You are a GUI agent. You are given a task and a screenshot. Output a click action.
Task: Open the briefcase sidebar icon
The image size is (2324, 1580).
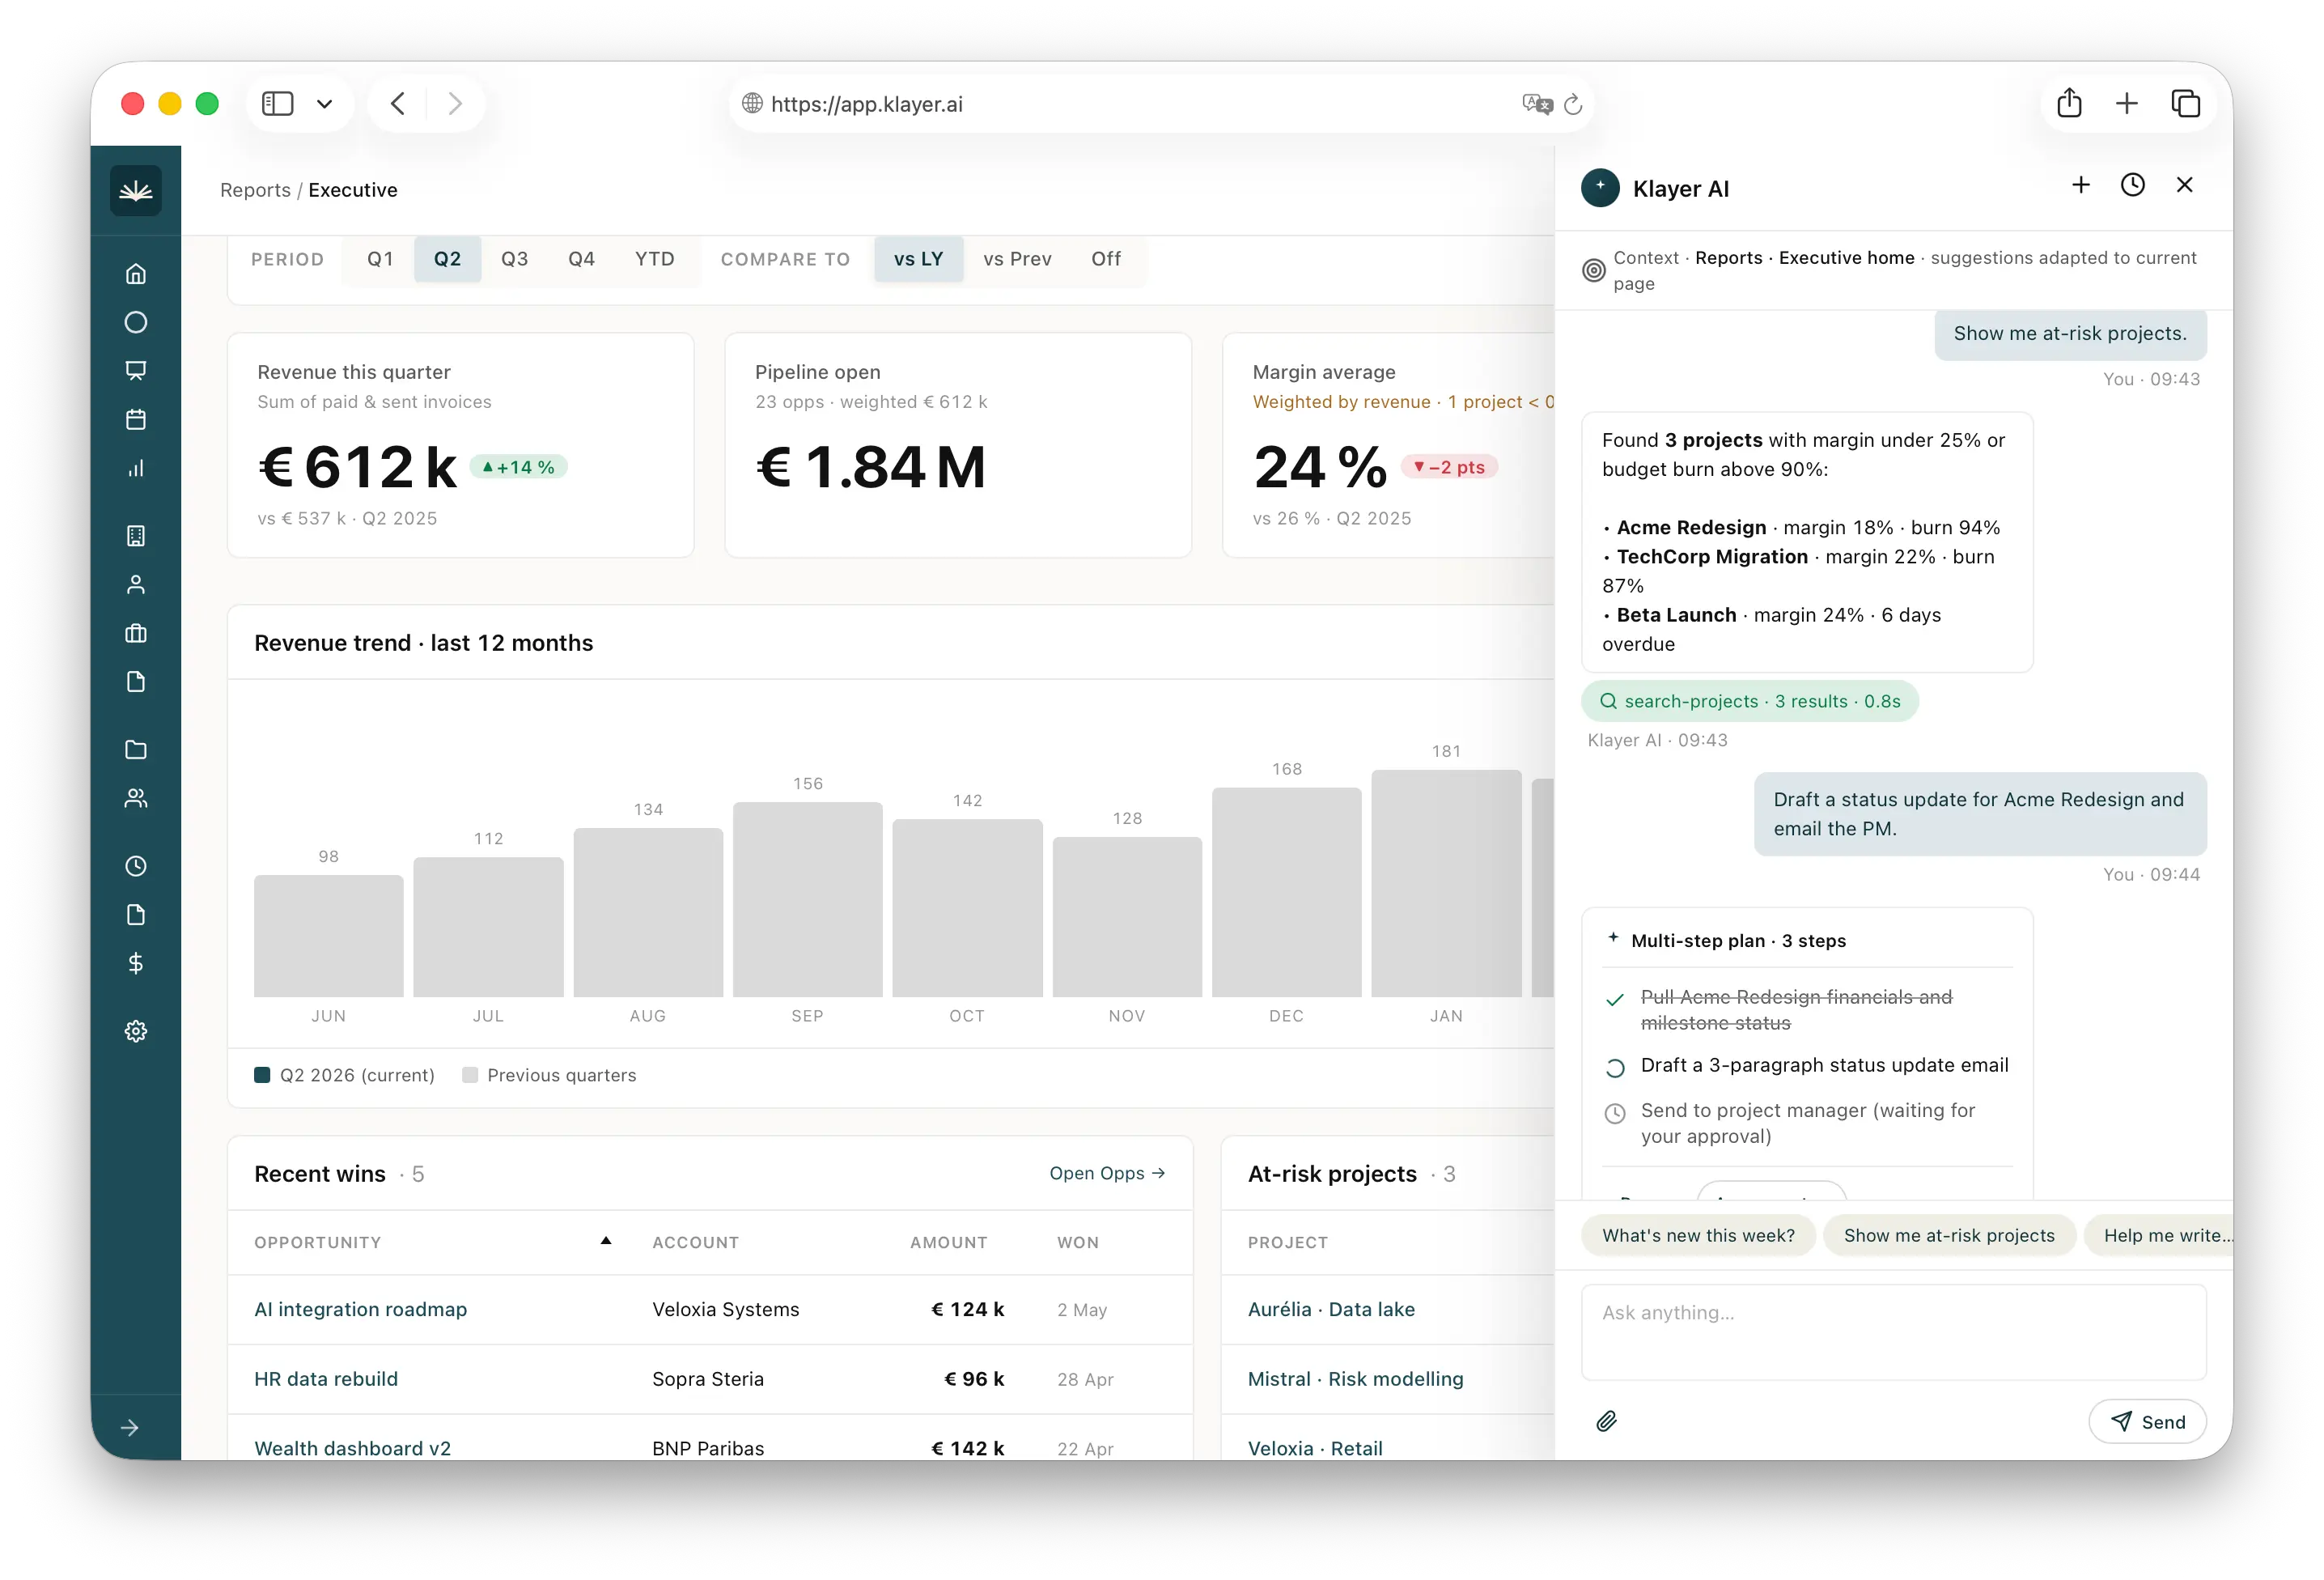(136, 633)
